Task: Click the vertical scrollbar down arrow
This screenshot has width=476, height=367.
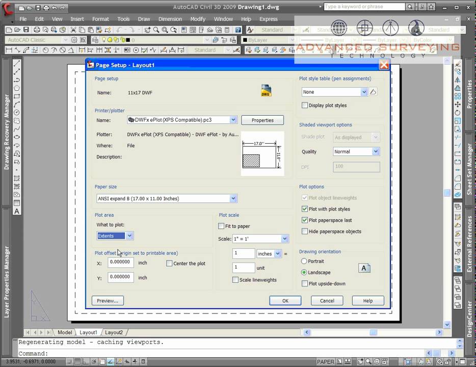Action: pyautogui.click(x=447, y=325)
